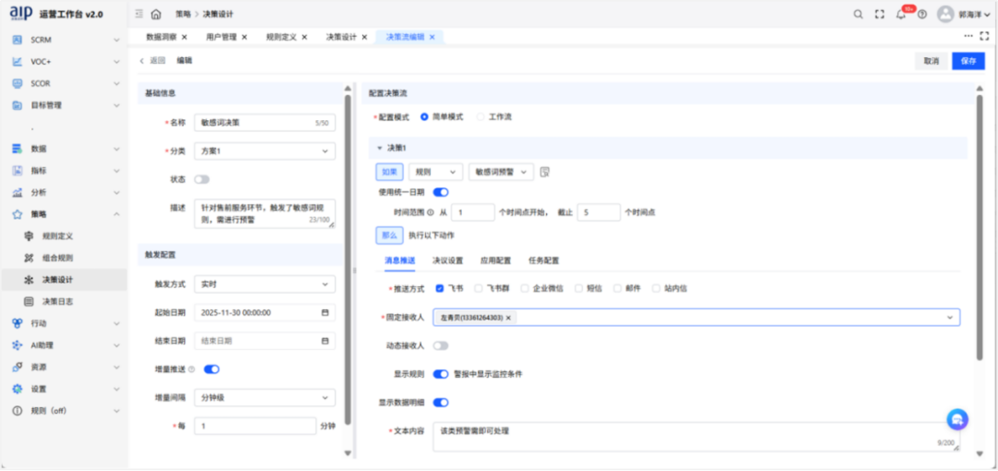Screen dimensions: 998x471
Task: Click the rule detail icon beside 敏感词预警
Action: pyautogui.click(x=545, y=172)
